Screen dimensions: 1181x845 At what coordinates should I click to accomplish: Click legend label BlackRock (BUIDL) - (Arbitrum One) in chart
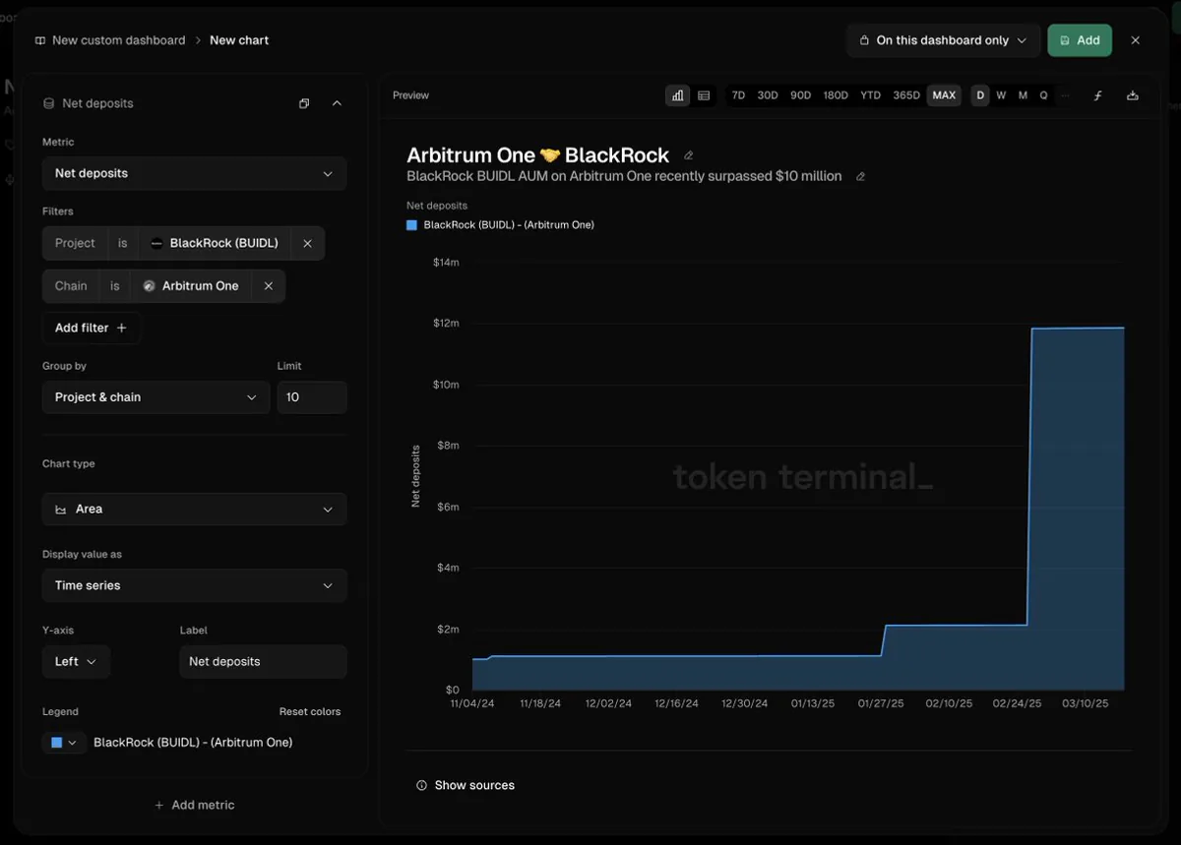pyautogui.click(x=509, y=225)
